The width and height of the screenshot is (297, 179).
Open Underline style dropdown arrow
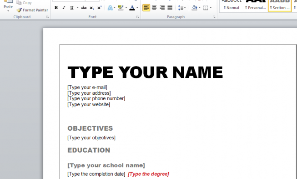77,8
